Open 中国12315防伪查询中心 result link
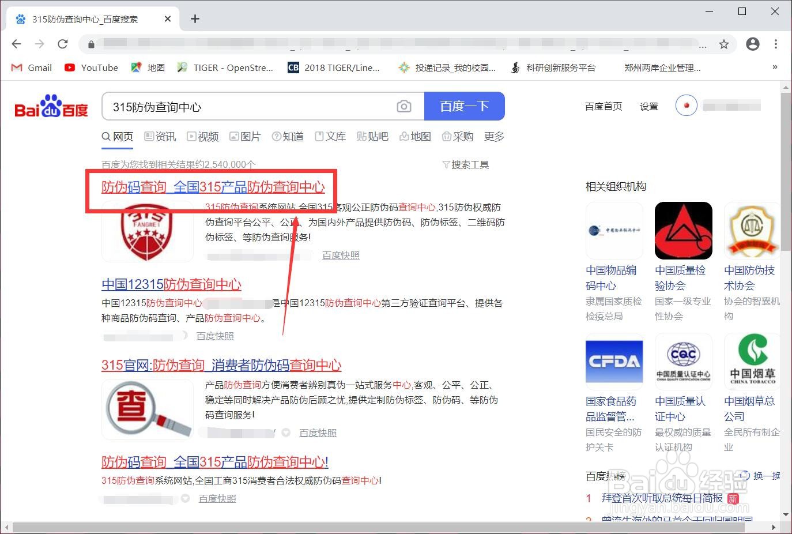 pyautogui.click(x=171, y=284)
